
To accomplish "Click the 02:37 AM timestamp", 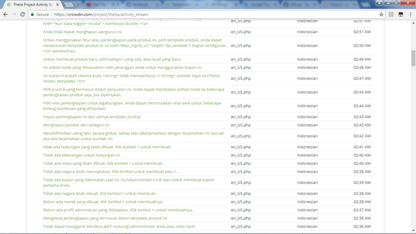I will (362, 210).
